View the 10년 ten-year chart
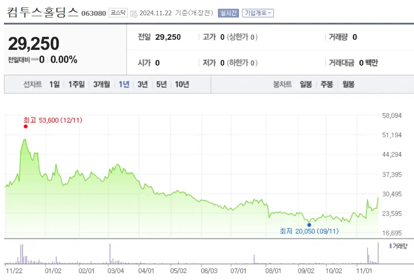 point(182,84)
